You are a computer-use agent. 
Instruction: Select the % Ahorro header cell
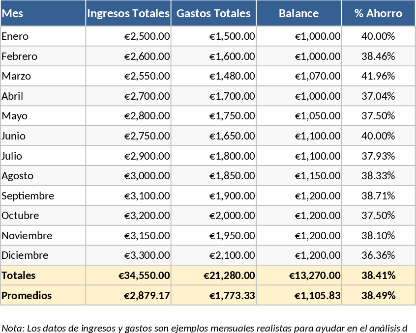378,13
